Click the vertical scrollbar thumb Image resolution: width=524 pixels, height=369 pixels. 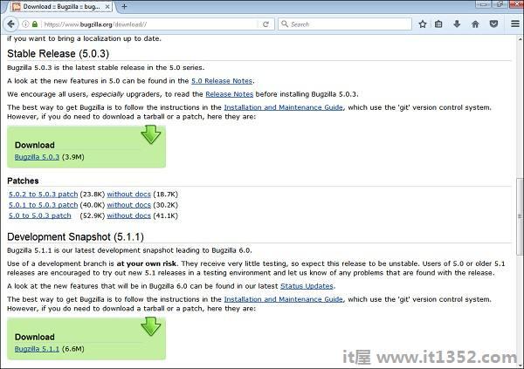(x=520, y=216)
